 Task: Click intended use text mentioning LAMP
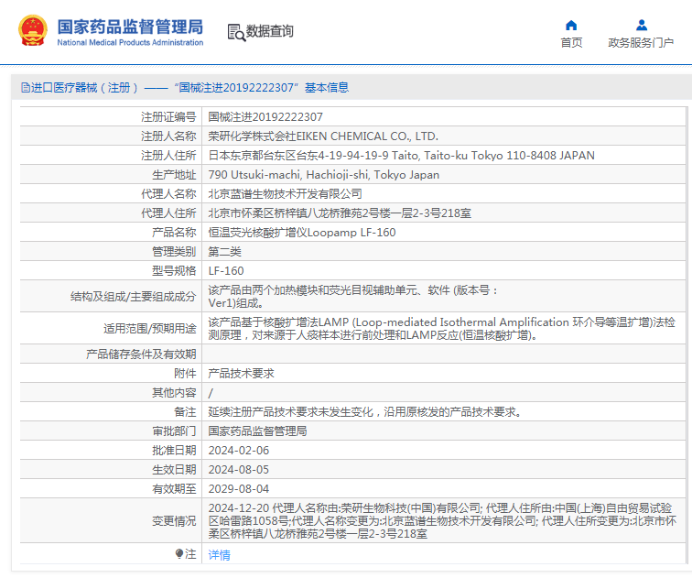(x=442, y=329)
